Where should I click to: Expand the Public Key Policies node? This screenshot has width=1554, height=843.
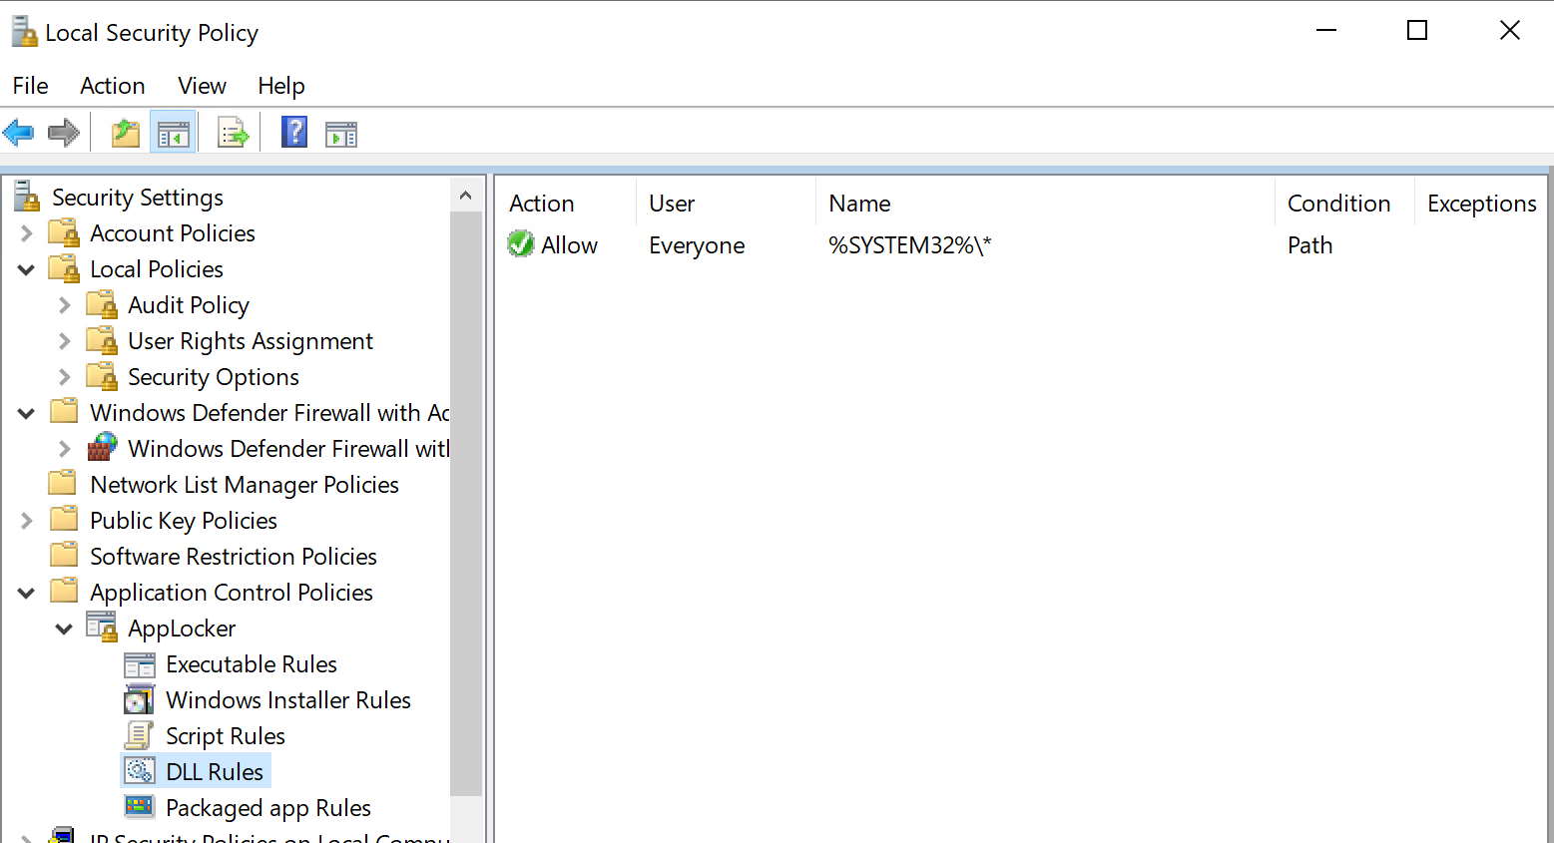coord(27,521)
